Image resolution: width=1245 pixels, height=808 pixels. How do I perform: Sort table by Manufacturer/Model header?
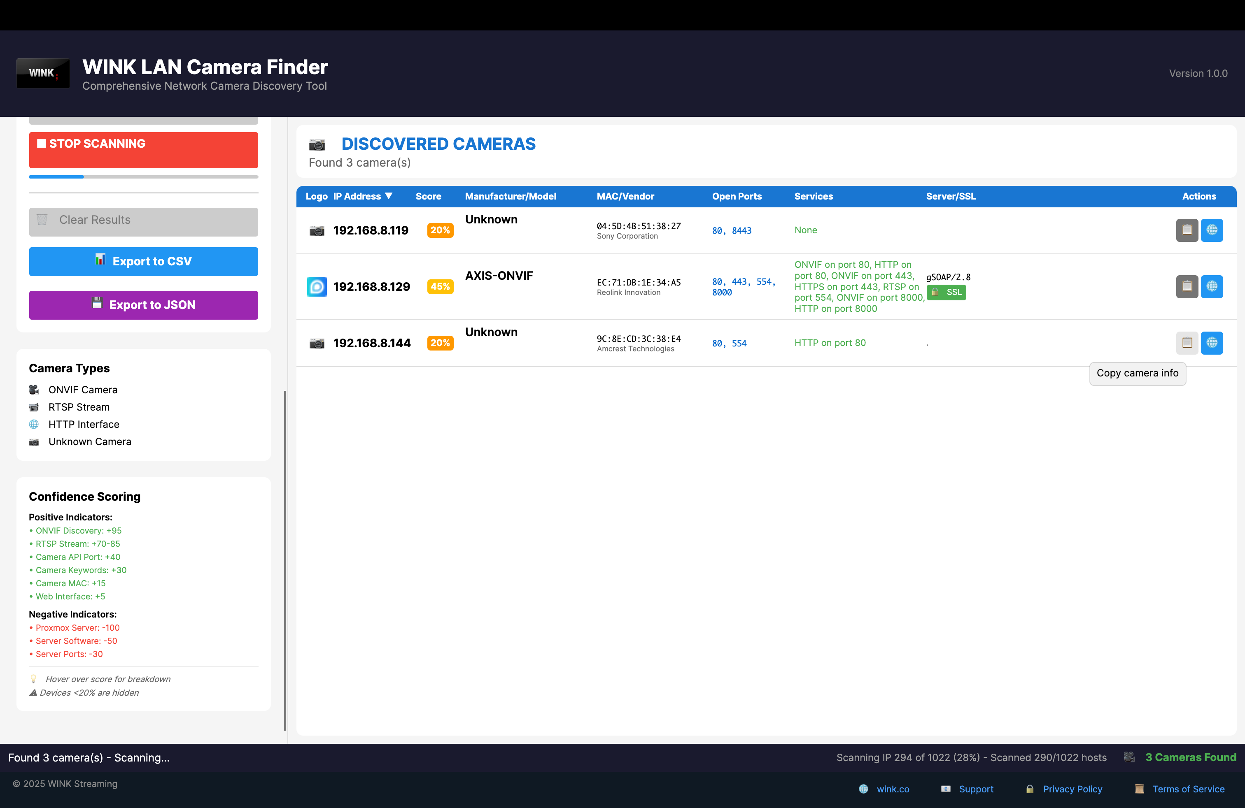510,197
